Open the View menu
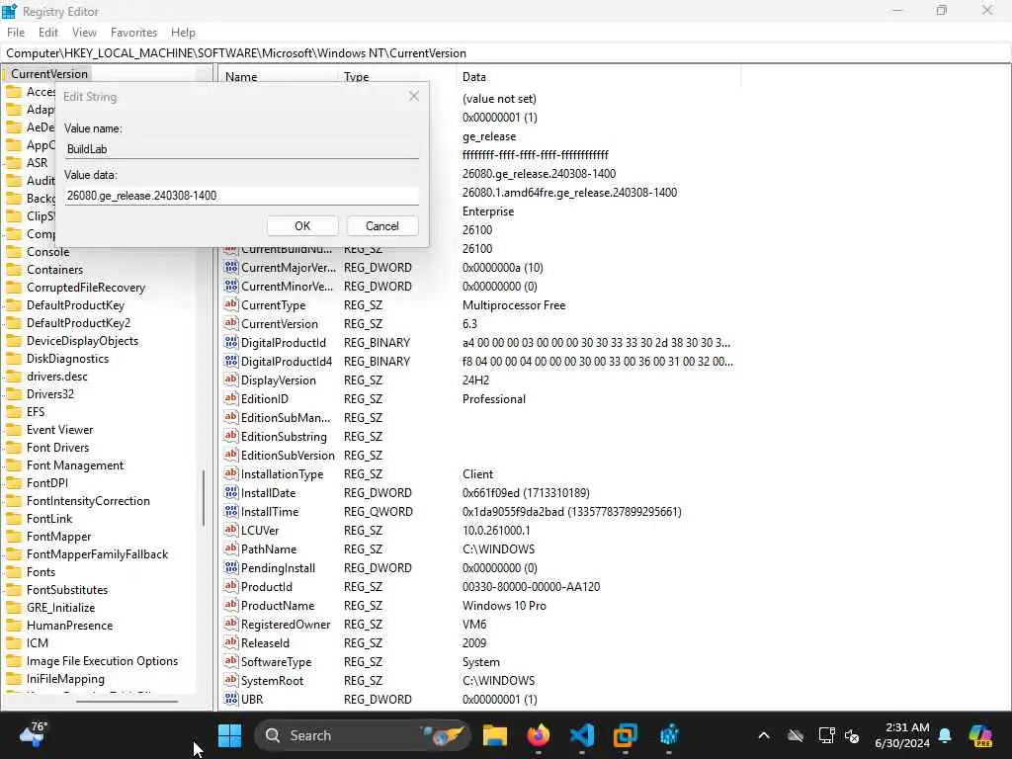1012x759 pixels. (84, 33)
